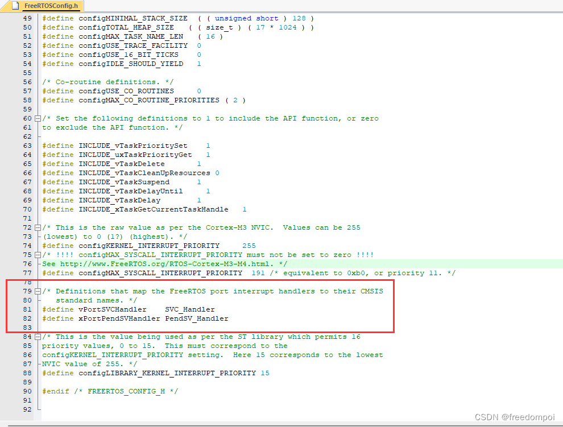Click INCLUDE_vTaskCleanUpResources macro name
This screenshot has height=427, width=563.
click(x=144, y=173)
